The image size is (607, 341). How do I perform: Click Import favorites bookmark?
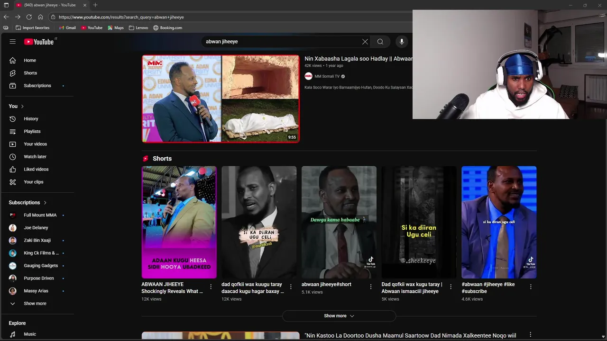point(33,28)
